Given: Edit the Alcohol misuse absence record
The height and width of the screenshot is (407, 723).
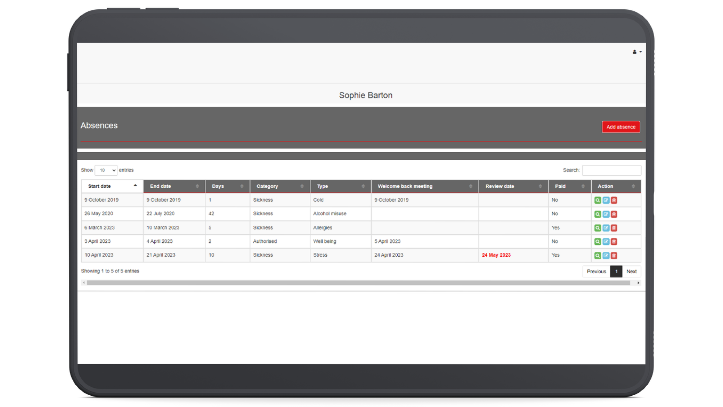Looking at the screenshot, I should tap(606, 214).
